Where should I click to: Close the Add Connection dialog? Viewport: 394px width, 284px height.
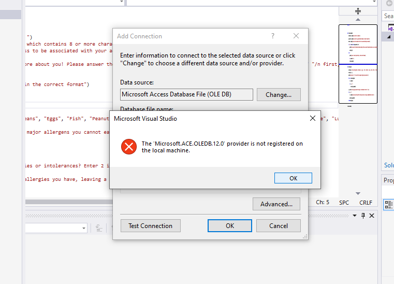(x=296, y=36)
